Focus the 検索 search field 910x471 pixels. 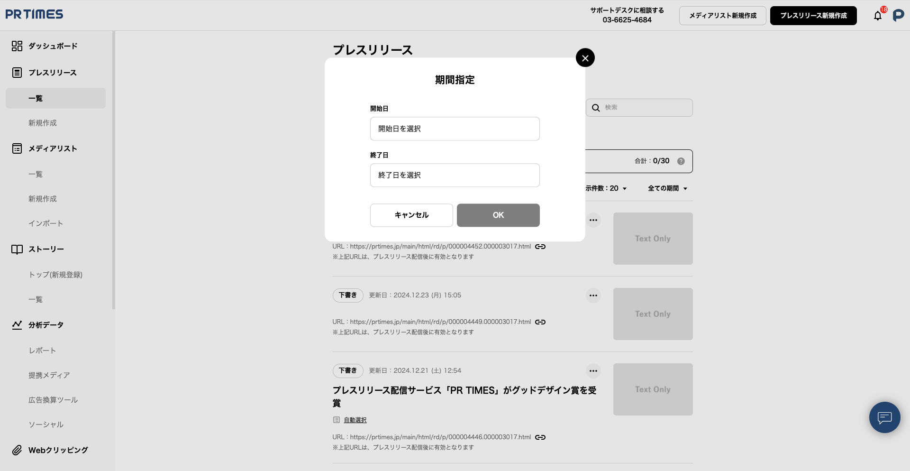coord(639,108)
